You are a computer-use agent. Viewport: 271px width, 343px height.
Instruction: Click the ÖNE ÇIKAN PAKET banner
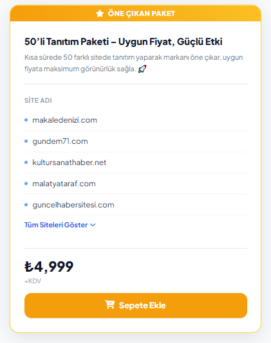coord(135,13)
